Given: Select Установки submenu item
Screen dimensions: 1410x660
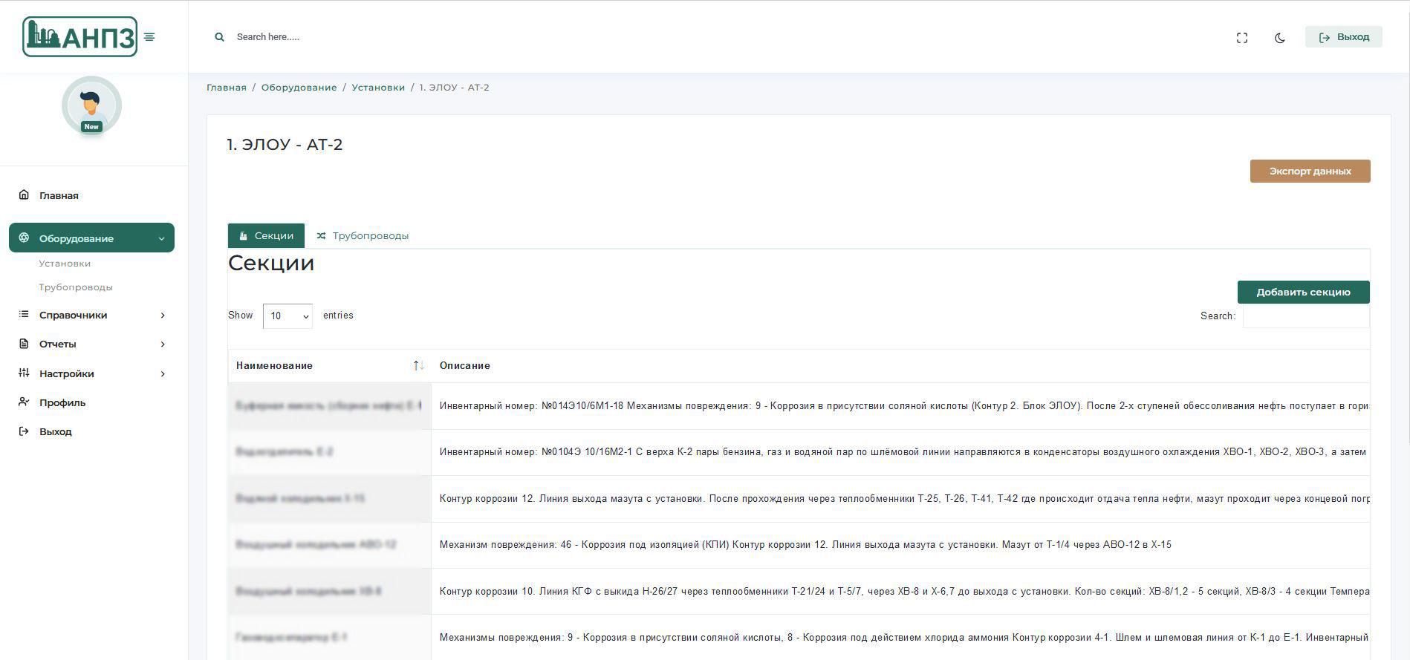Looking at the screenshot, I should (x=65, y=264).
